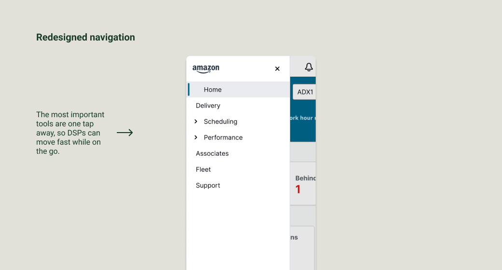The width and height of the screenshot is (502, 270).
Task: Click the Amazon logo in navigation drawer
Action: tap(206, 68)
